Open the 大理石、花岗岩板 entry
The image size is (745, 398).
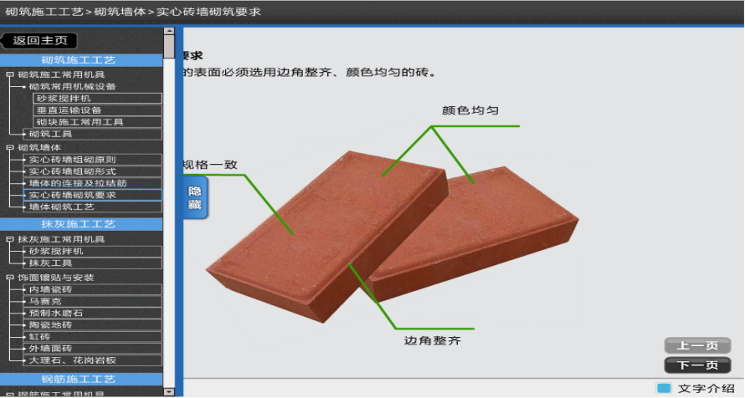93,360
